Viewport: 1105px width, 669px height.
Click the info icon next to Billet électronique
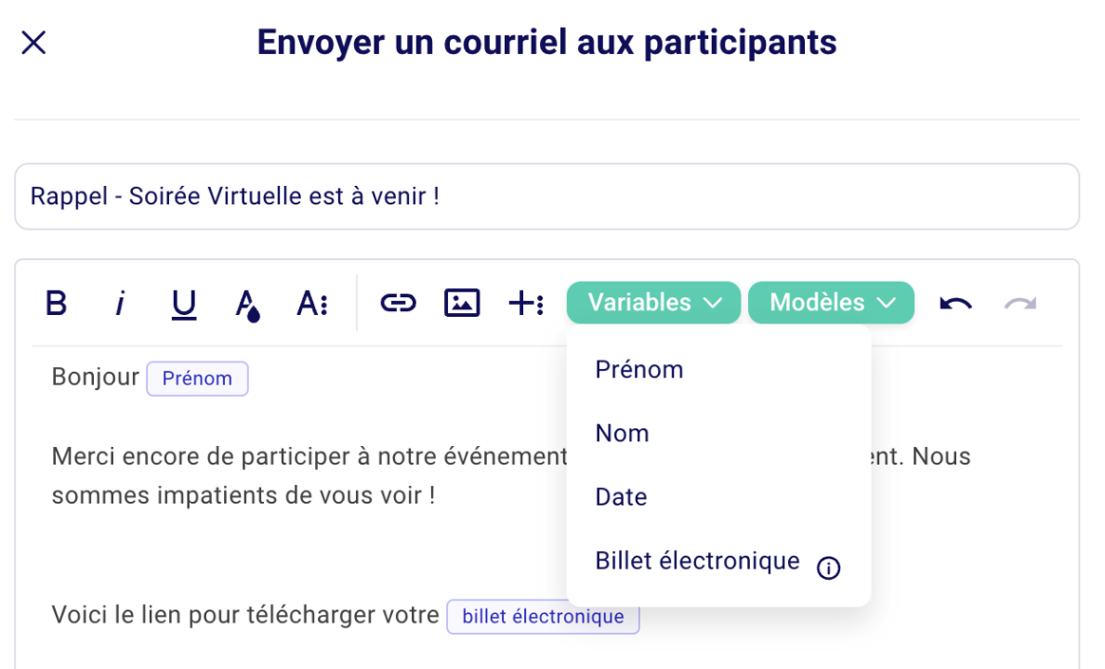[x=828, y=567]
